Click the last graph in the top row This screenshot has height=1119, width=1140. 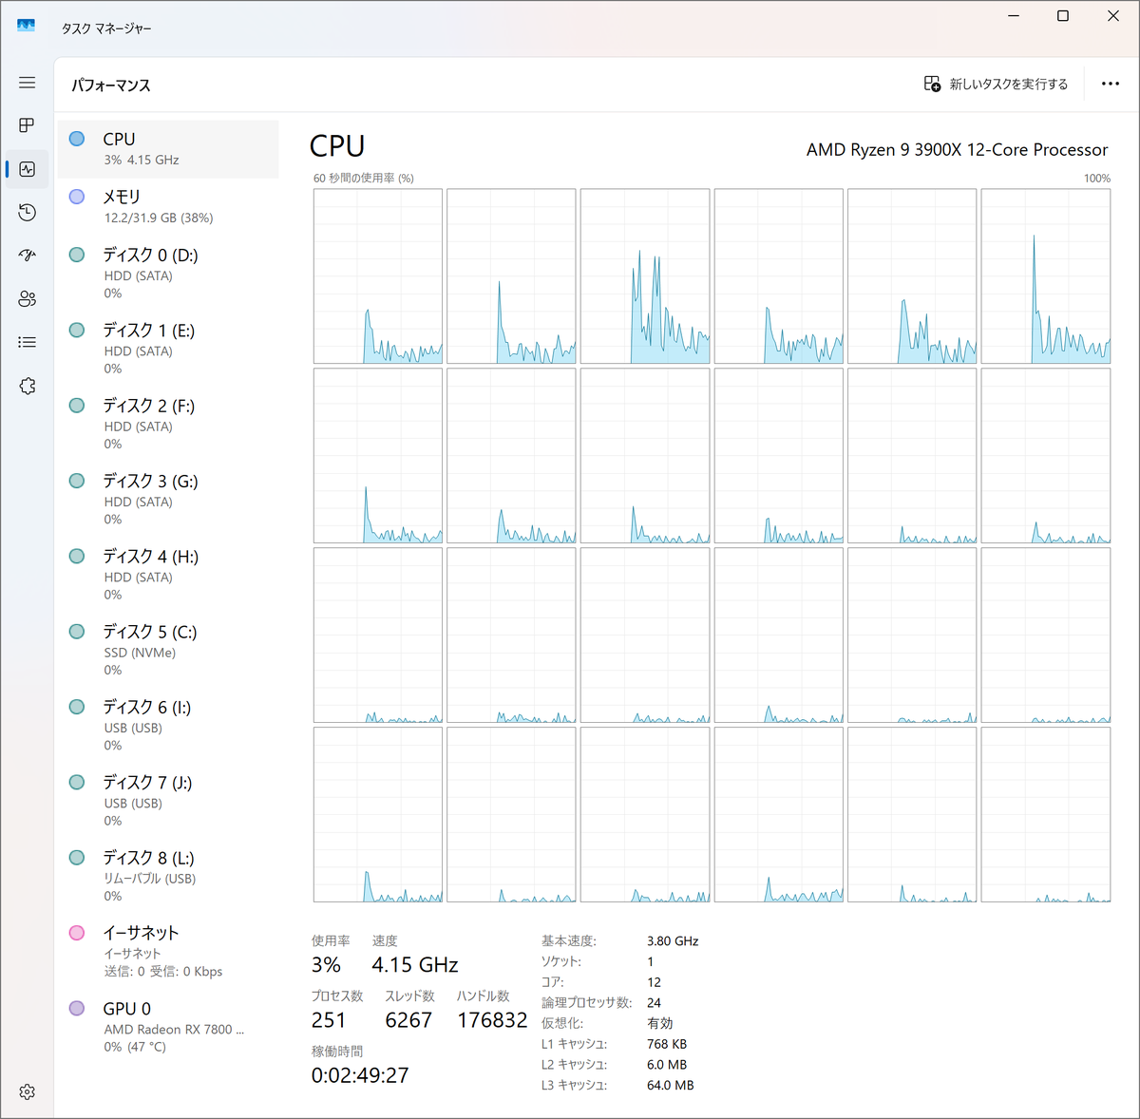1046,276
